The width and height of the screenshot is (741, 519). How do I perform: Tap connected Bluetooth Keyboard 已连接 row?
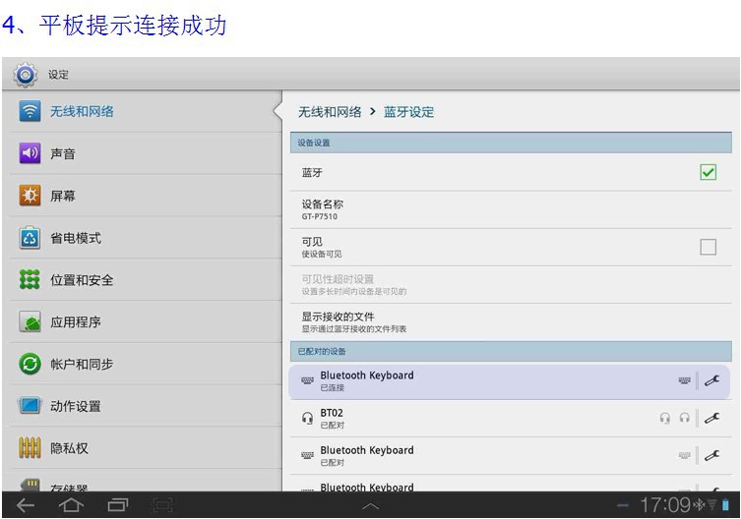point(509,381)
